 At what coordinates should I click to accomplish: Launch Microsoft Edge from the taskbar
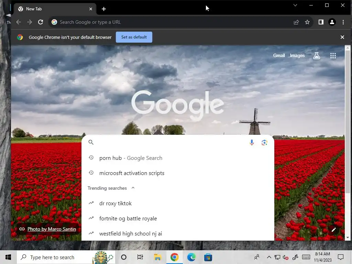point(191,257)
